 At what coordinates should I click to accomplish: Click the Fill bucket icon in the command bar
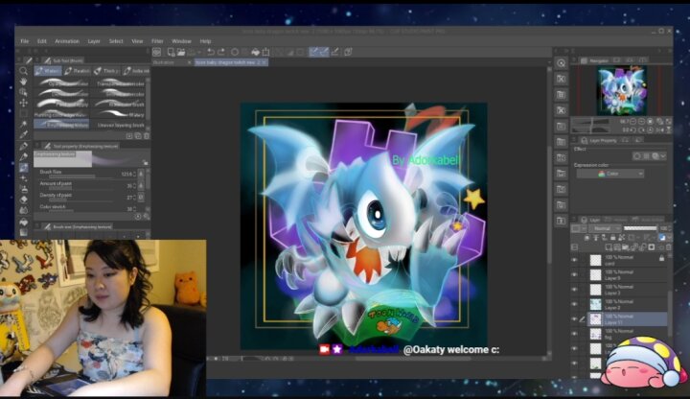[x=255, y=52]
